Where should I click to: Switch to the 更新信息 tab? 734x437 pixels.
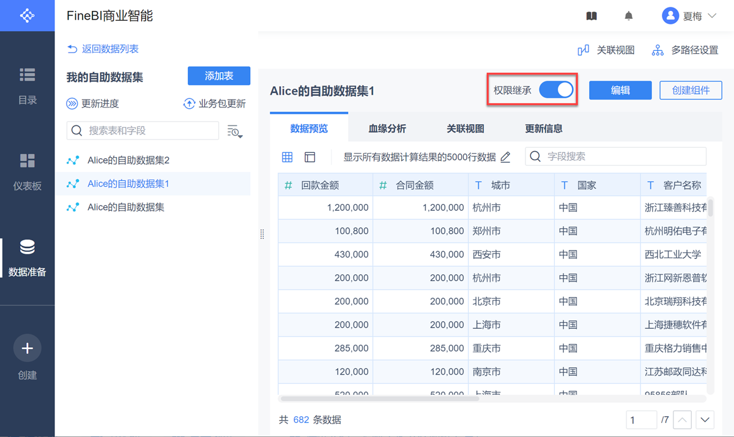(x=544, y=128)
